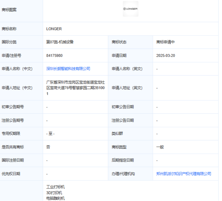Screen dimensions: 222x201
Task: Open the LONGER trademark image thumbnail
Action: point(131,9)
